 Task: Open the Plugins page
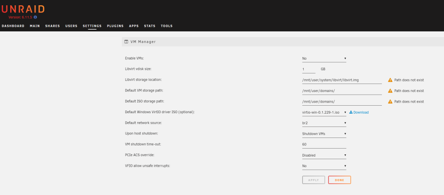tap(115, 26)
